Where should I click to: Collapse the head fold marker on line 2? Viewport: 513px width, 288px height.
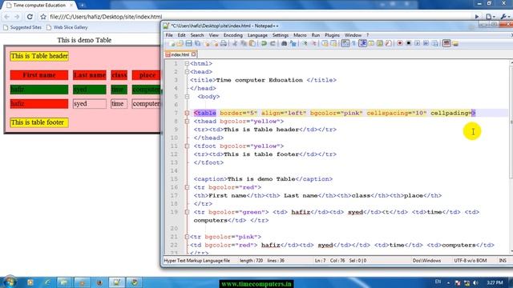pos(187,72)
